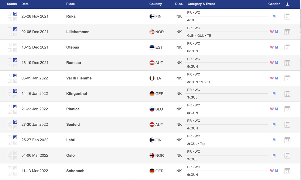The image size is (301, 180).
Task: Click the calendar icon in Oslo row
Action: [x=287, y=155]
